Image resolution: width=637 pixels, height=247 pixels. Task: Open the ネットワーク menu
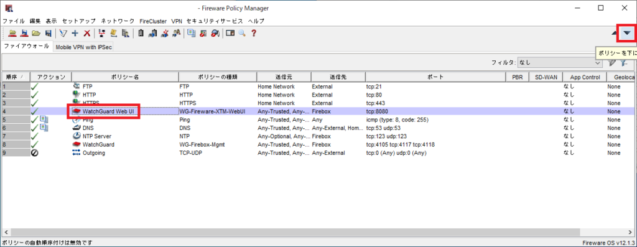coord(118,21)
